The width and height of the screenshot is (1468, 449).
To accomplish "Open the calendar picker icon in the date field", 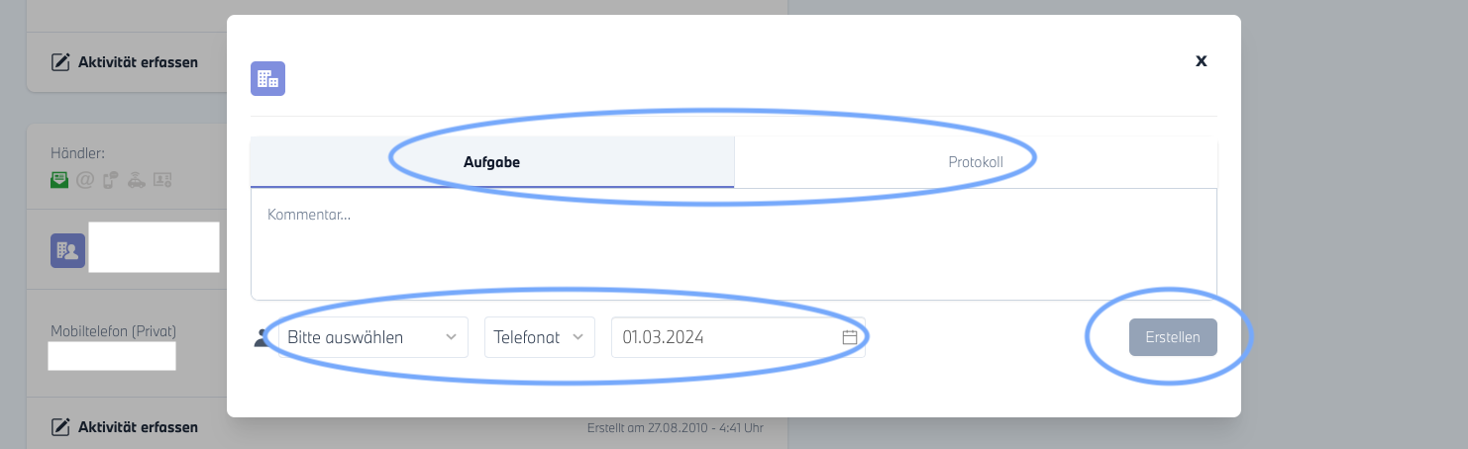I will pos(849,337).
